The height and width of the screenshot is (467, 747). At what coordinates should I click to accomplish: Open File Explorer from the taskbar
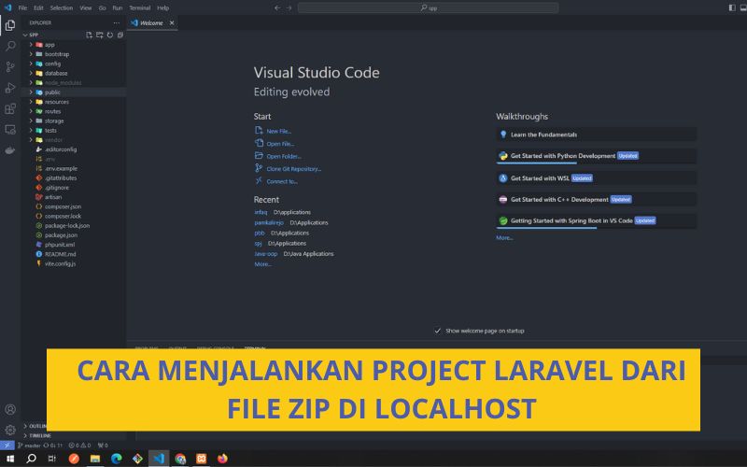click(95, 459)
